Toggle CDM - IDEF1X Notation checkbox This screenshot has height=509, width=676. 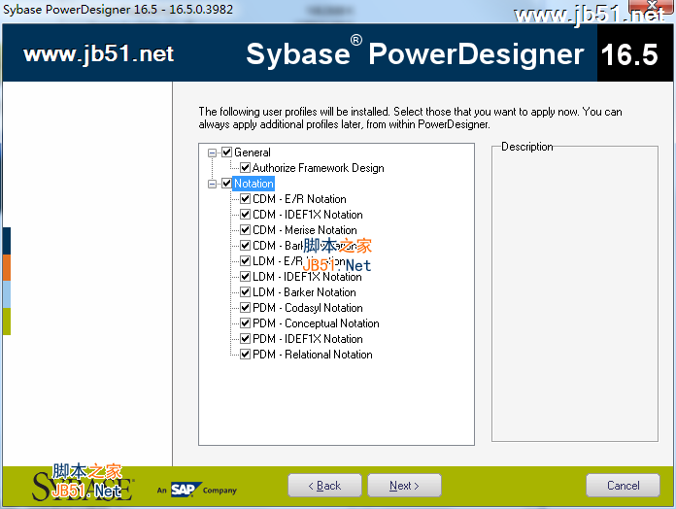click(245, 215)
